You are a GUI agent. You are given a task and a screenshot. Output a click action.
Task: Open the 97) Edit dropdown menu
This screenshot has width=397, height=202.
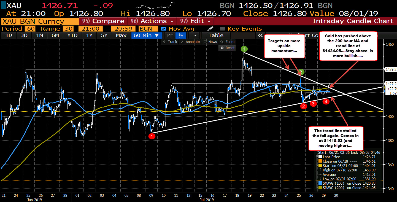click(x=195, y=21)
